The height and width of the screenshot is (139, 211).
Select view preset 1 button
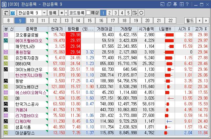click(103, 13)
